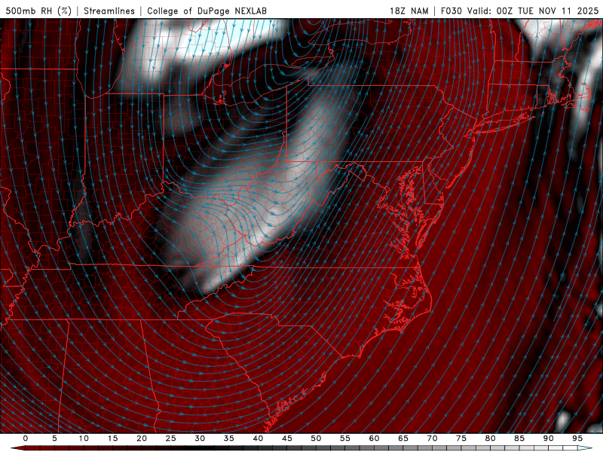The image size is (603, 452).
Task: Click the colorbar label "60"
Action: tap(374, 438)
